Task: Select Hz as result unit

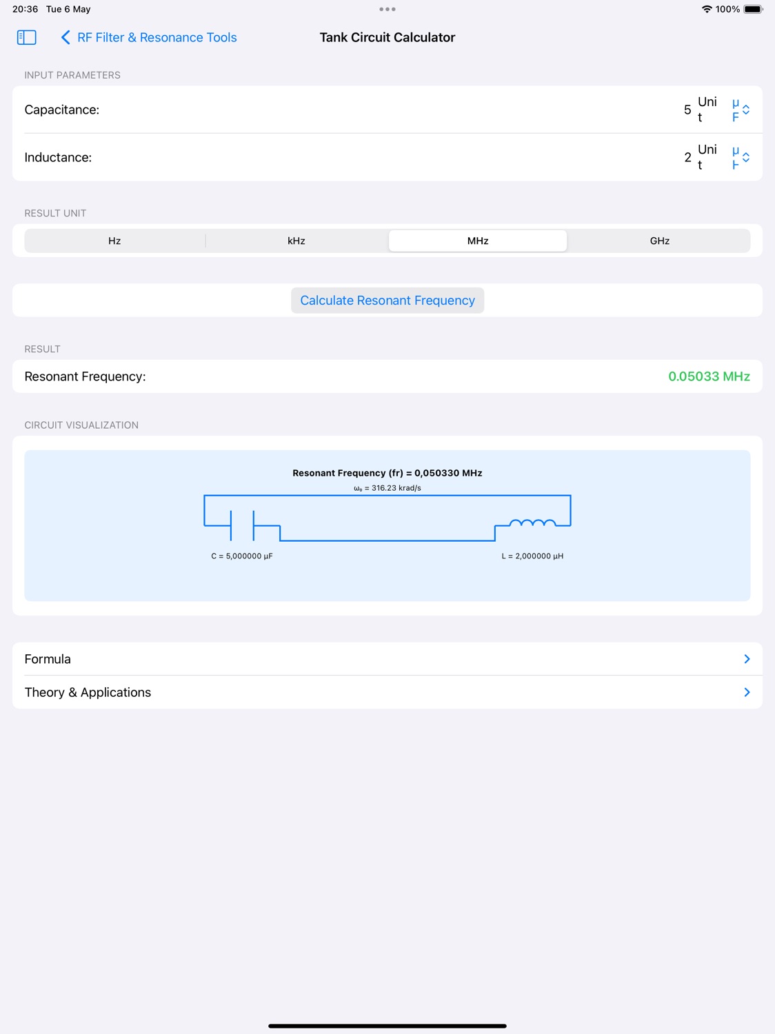Action: (x=114, y=241)
